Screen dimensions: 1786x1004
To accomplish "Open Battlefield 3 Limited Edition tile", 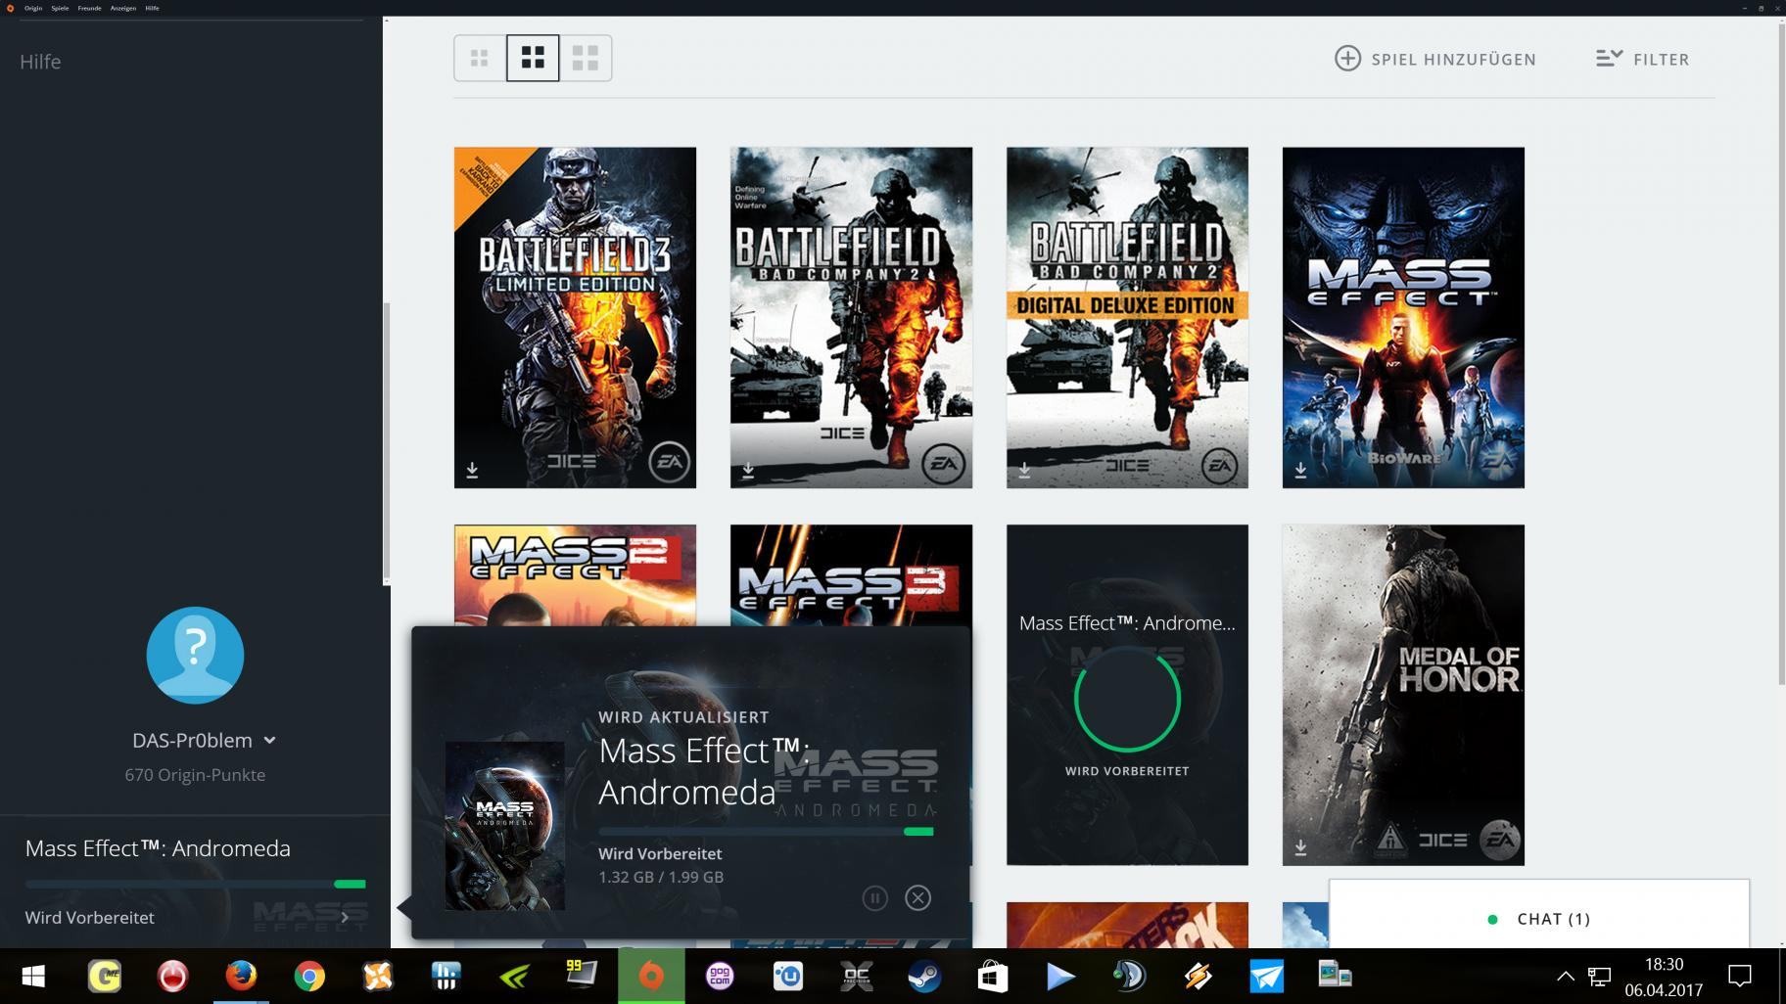I will pos(575,317).
